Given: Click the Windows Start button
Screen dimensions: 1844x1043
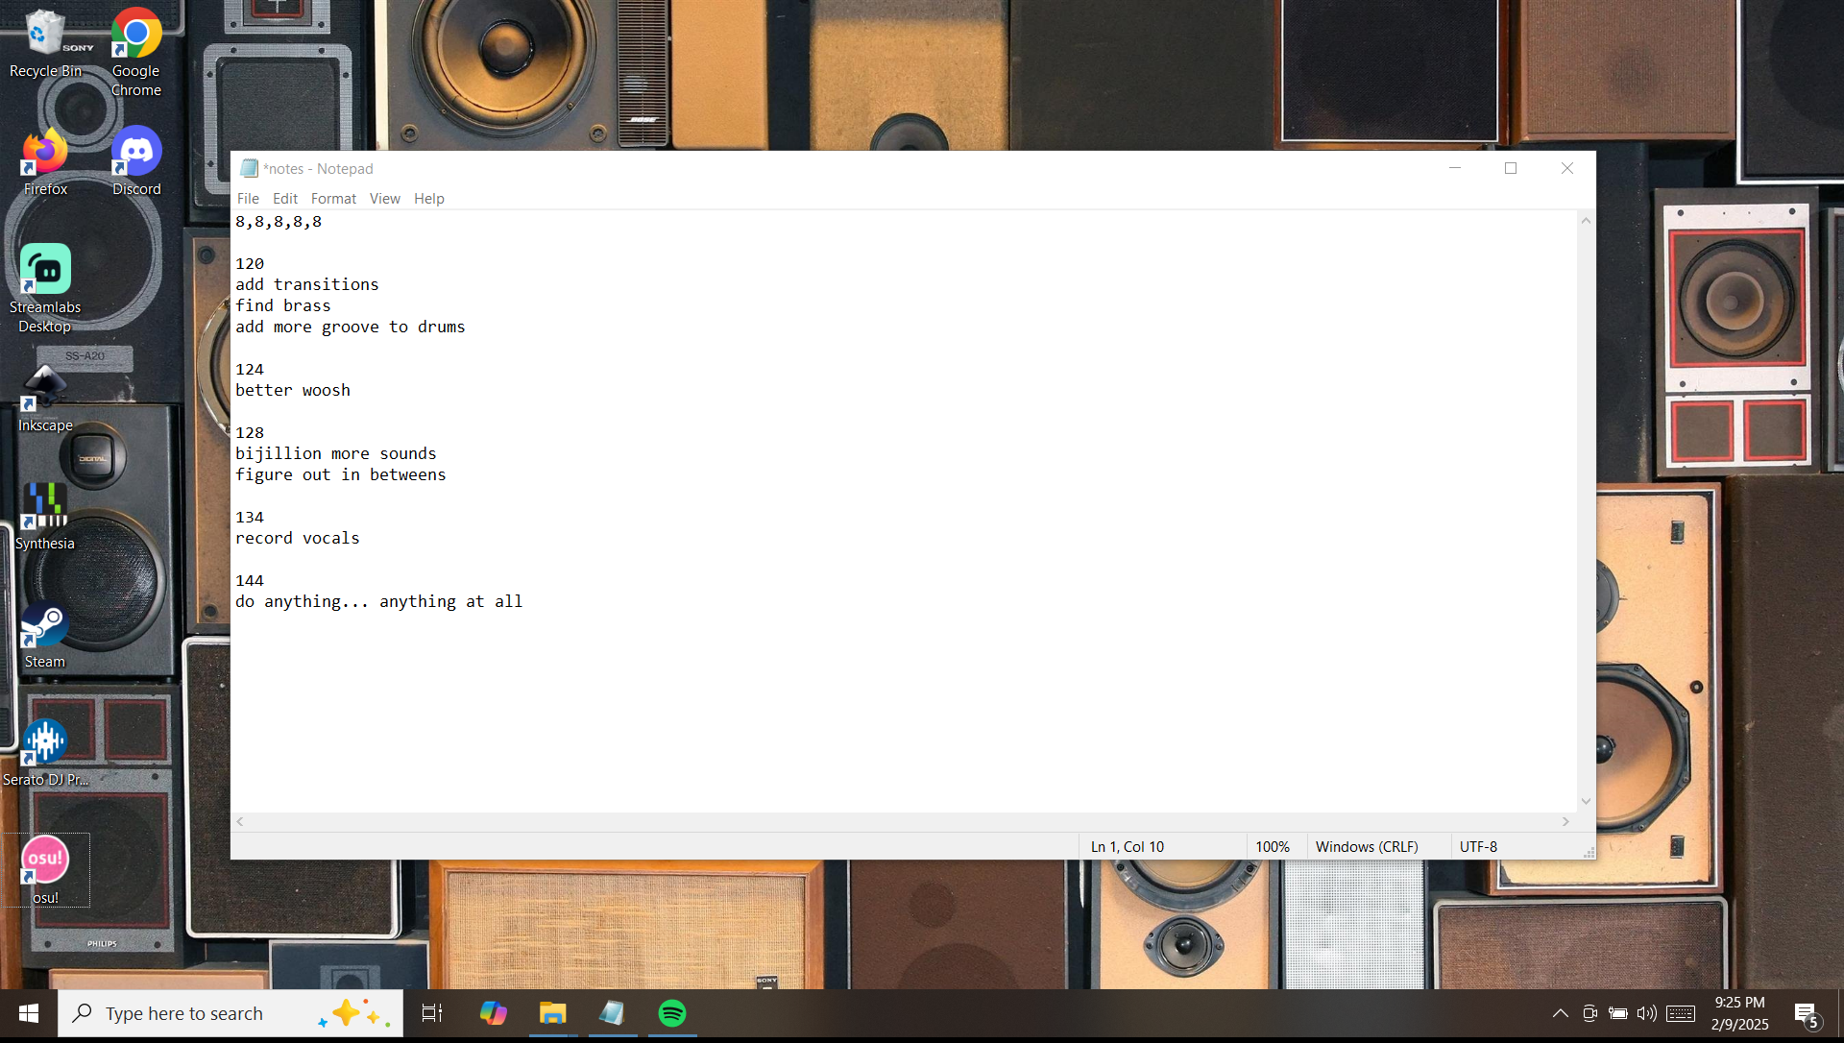Looking at the screenshot, I should 29,1013.
